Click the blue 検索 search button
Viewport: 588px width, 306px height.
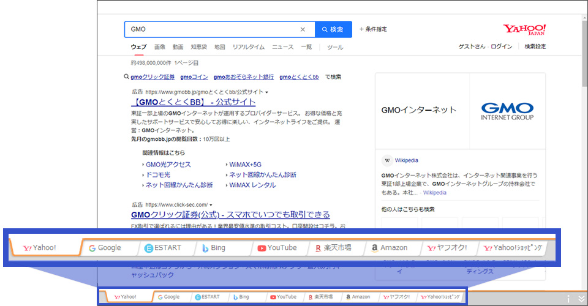tap(333, 29)
